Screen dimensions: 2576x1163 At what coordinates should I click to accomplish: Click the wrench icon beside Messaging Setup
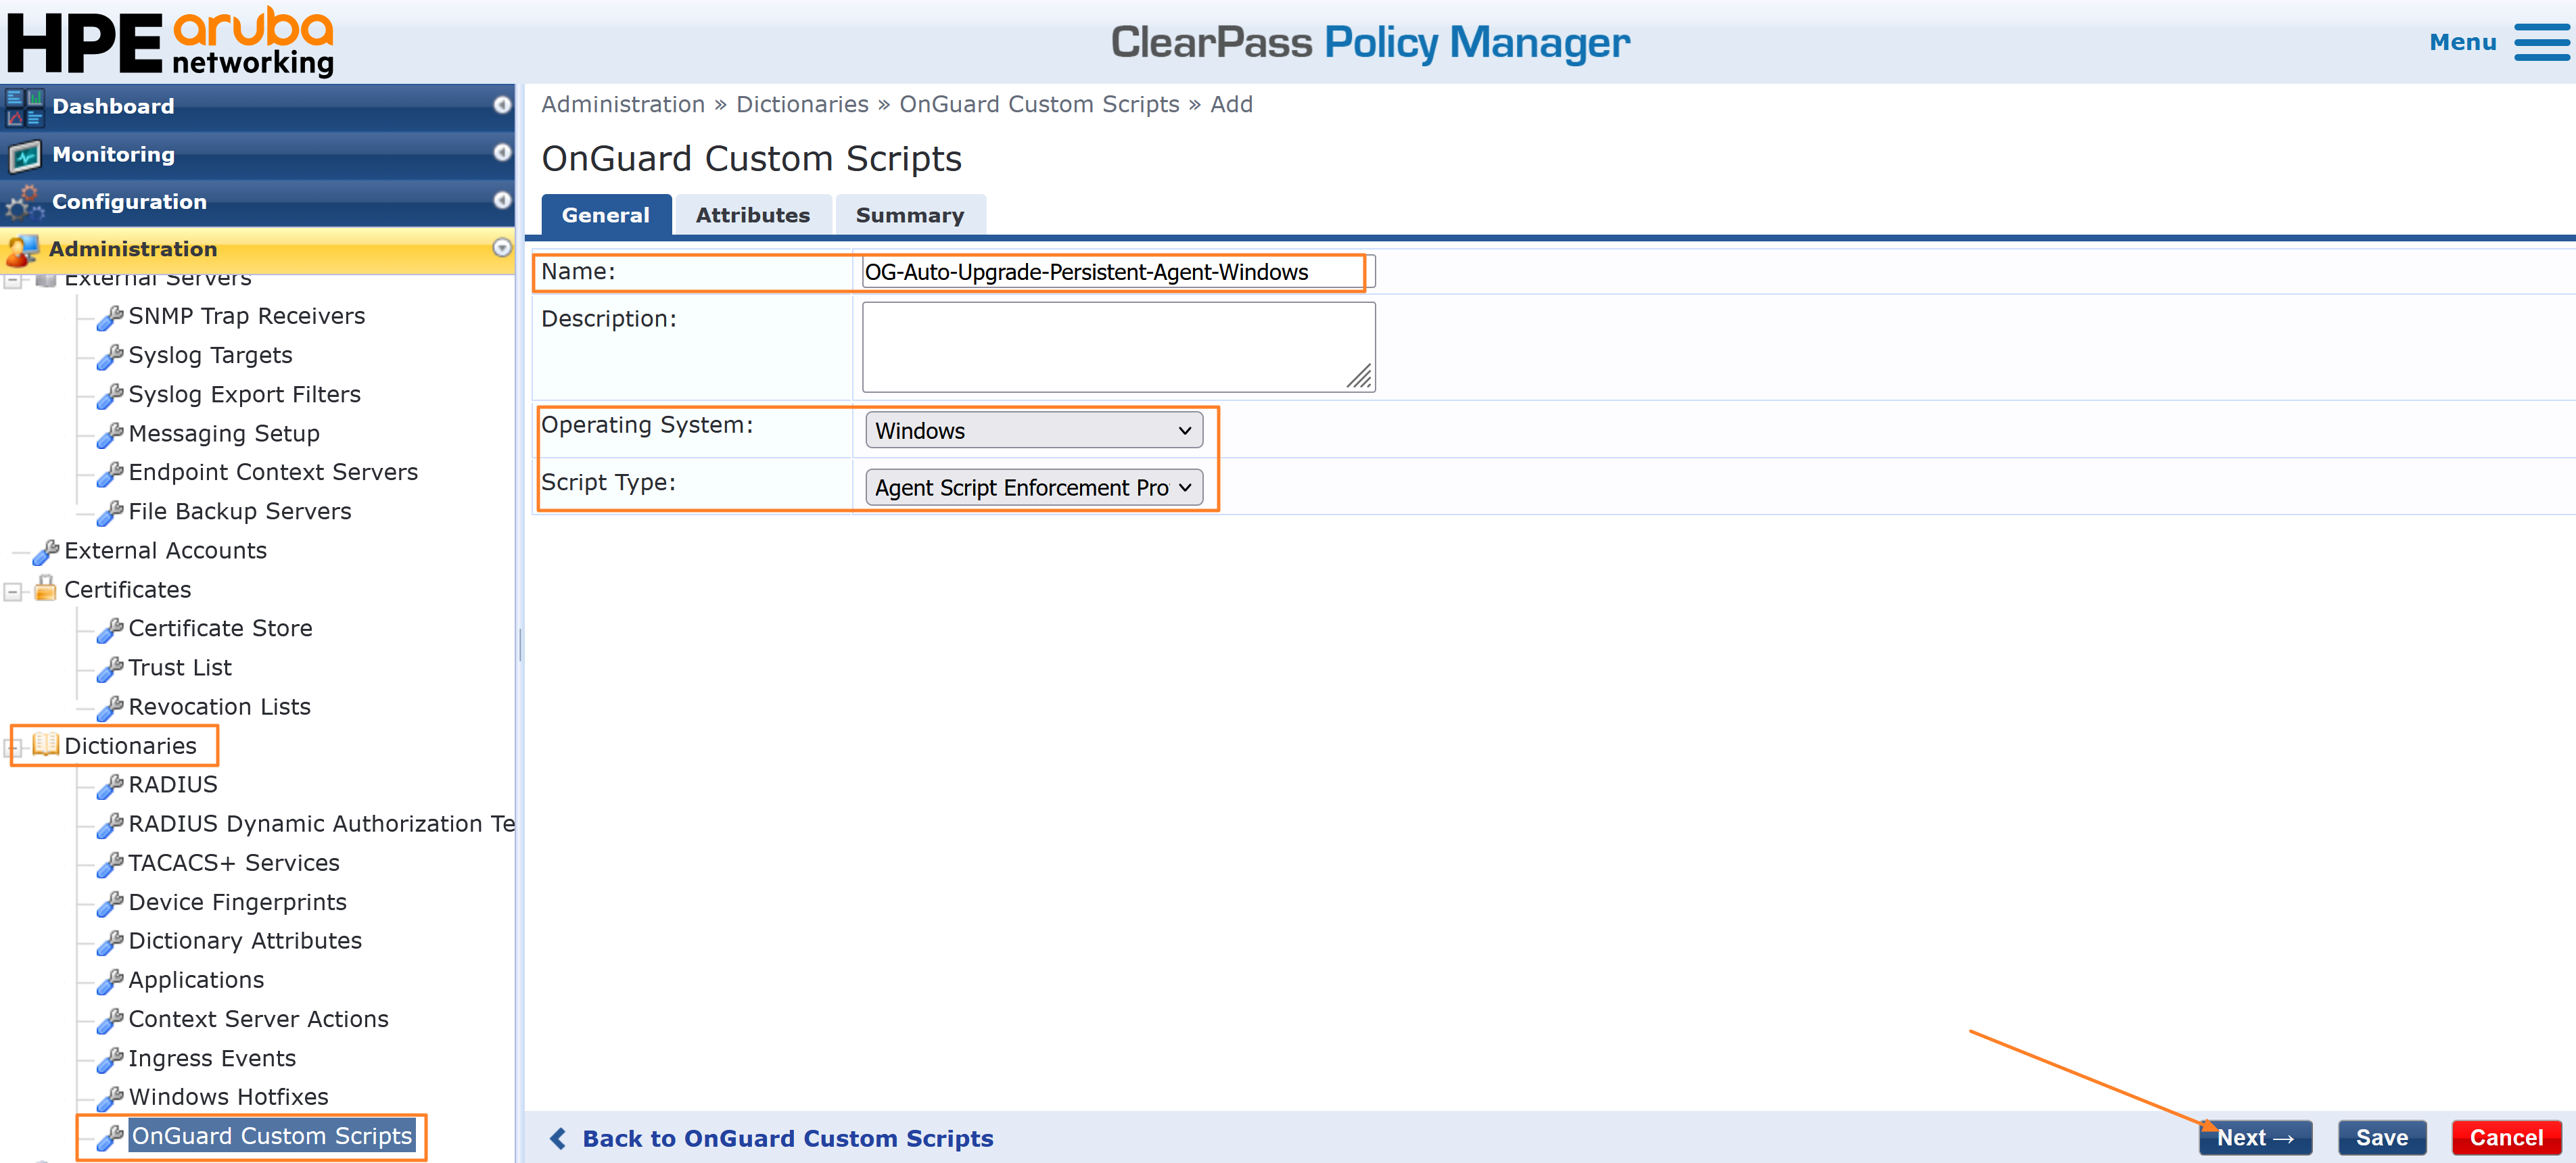click(109, 435)
